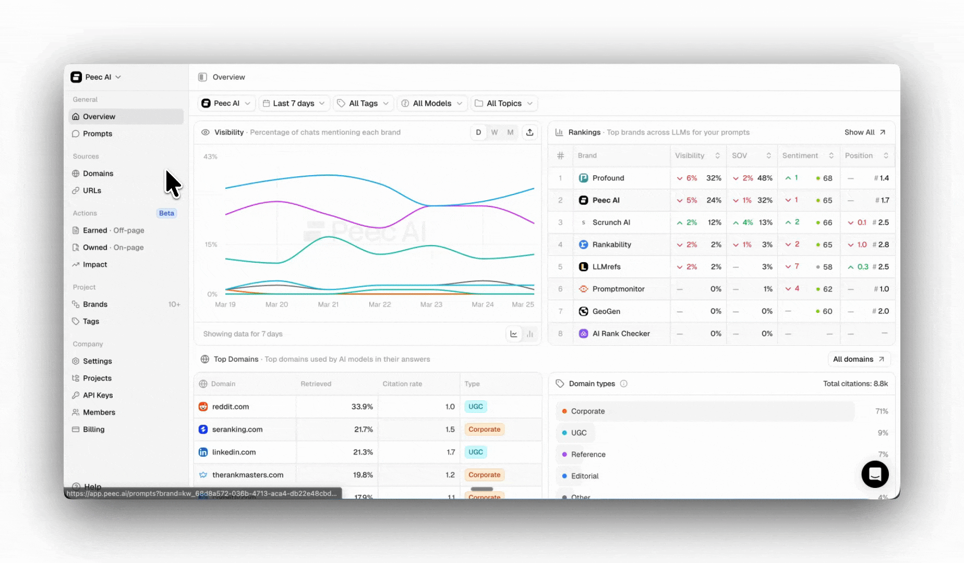This screenshot has height=563, width=964.
Task: Open the Last 7 days date filter
Action: [x=294, y=103]
